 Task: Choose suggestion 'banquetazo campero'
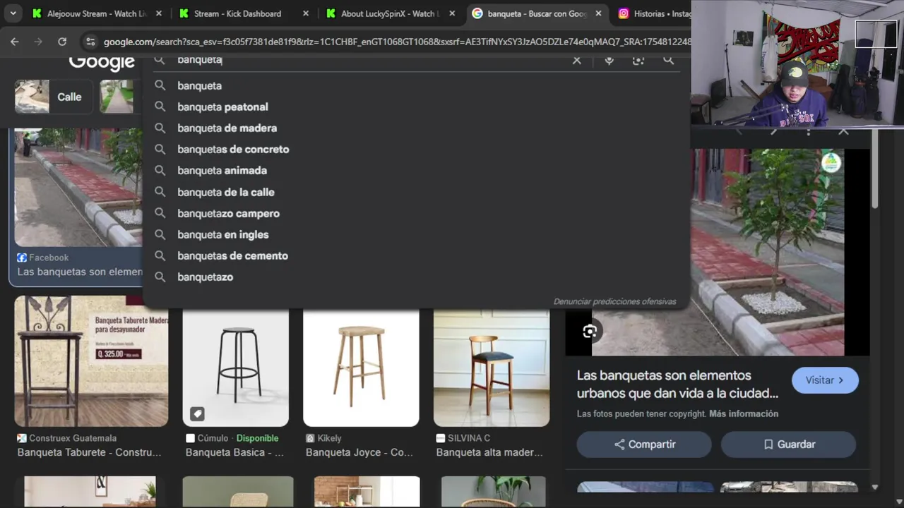point(416,213)
